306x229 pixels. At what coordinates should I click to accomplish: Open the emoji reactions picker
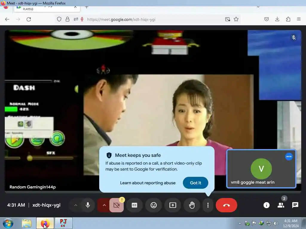coord(154,205)
